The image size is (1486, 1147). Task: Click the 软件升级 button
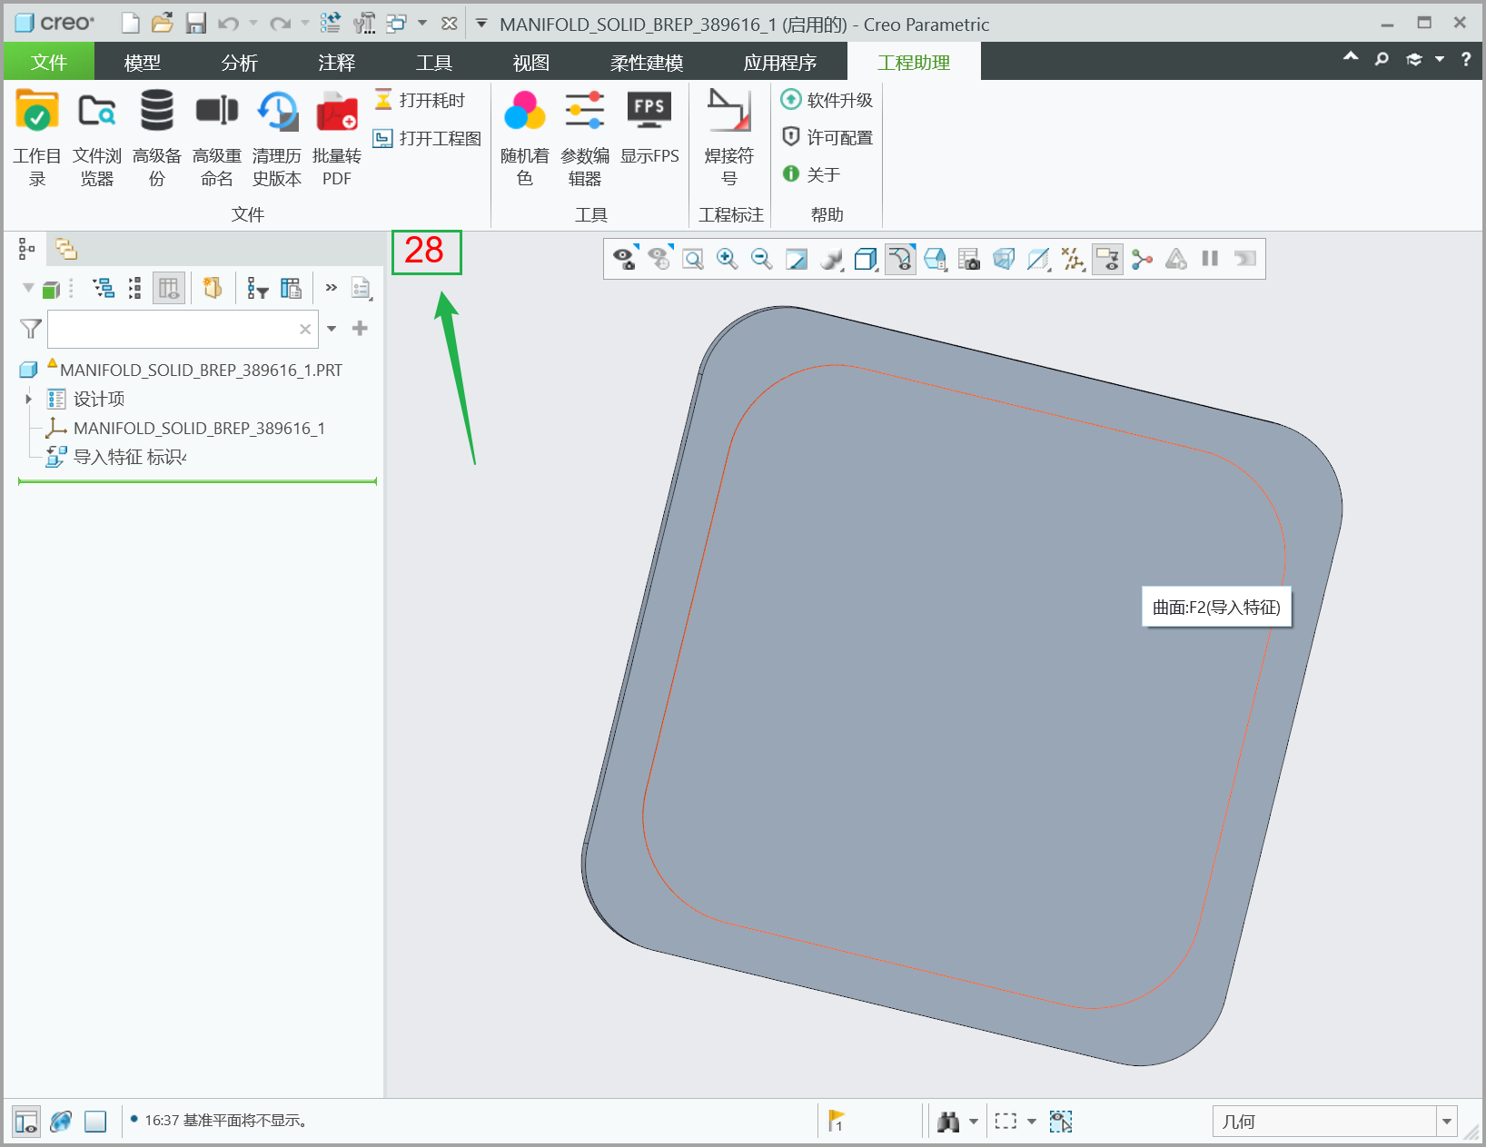click(x=827, y=100)
